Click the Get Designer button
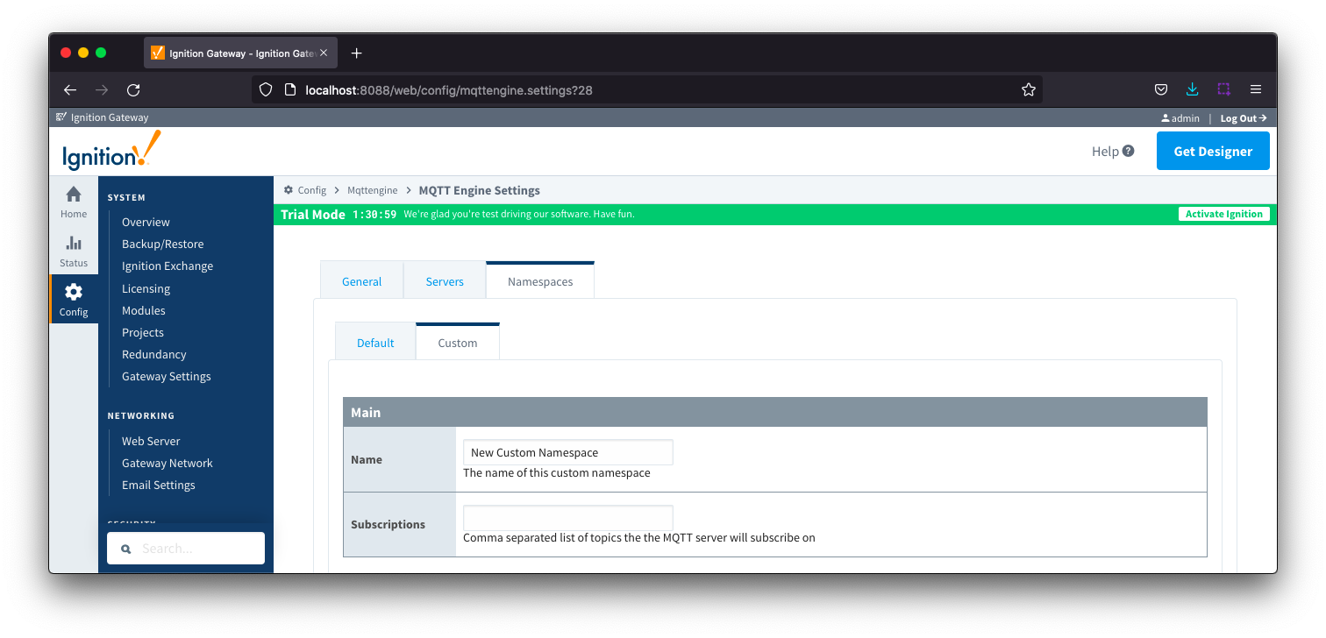This screenshot has width=1326, height=638. (x=1213, y=151)
